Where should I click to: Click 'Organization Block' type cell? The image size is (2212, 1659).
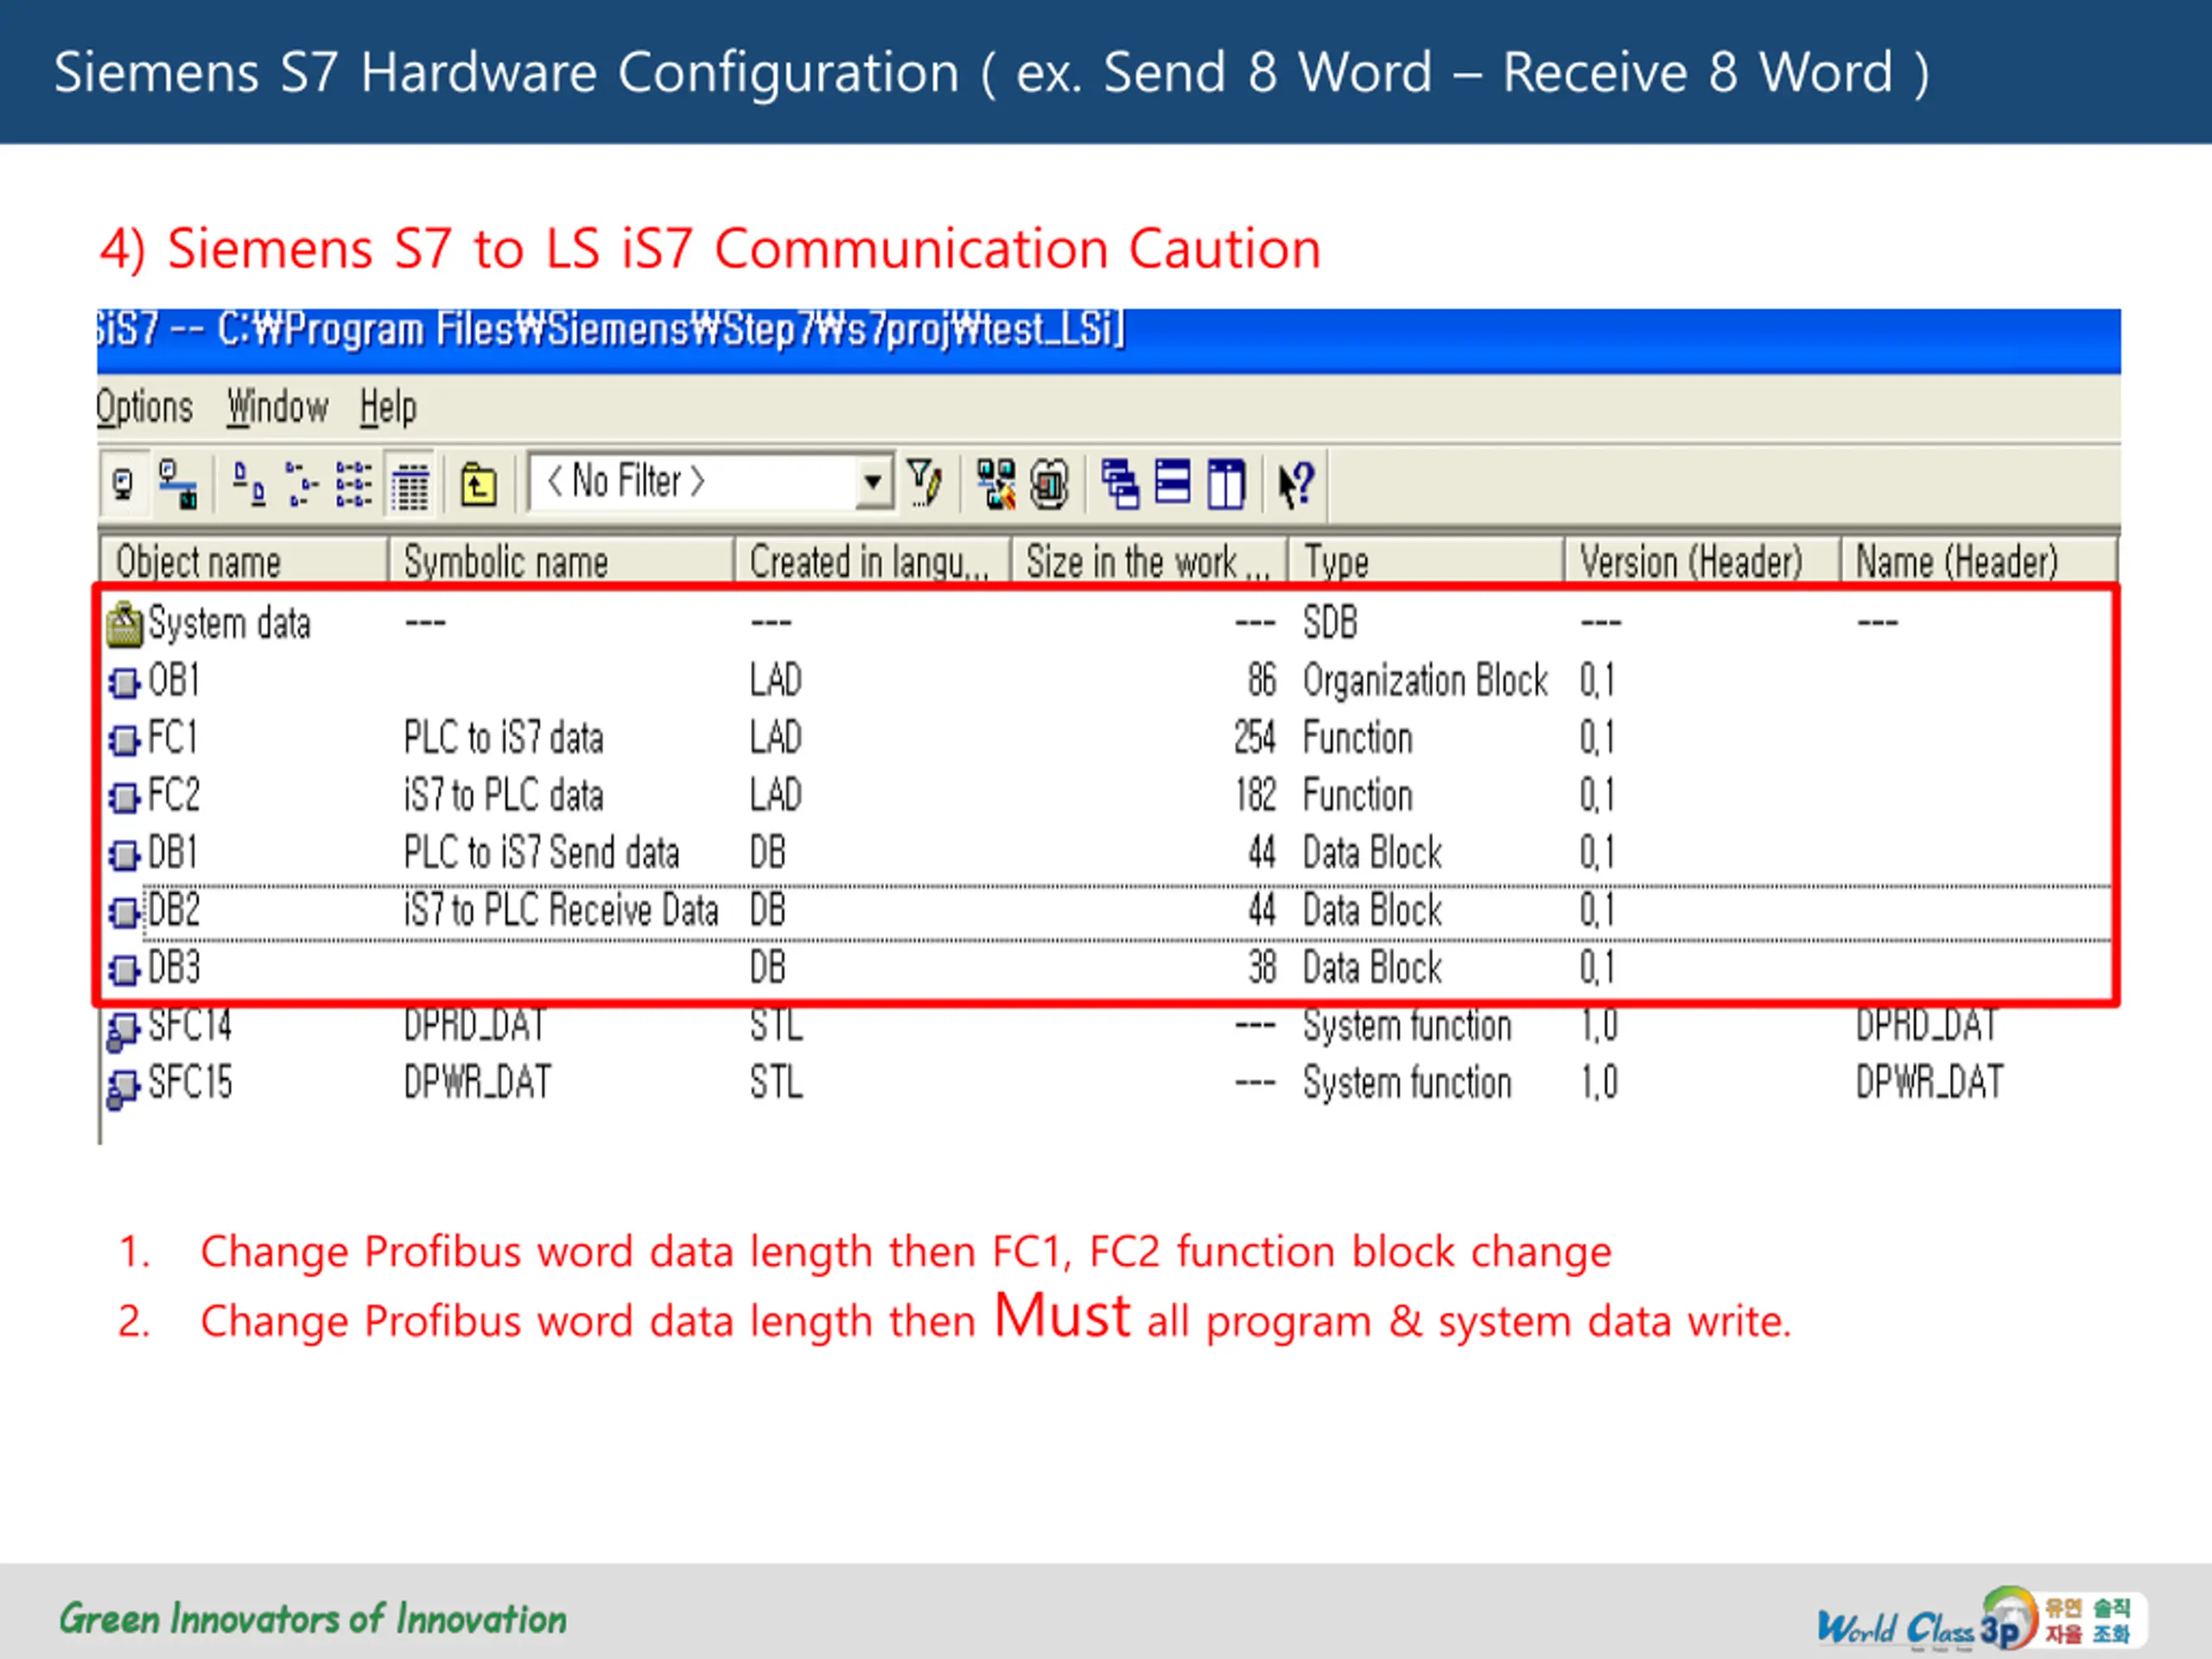(x=1425, y=681)
